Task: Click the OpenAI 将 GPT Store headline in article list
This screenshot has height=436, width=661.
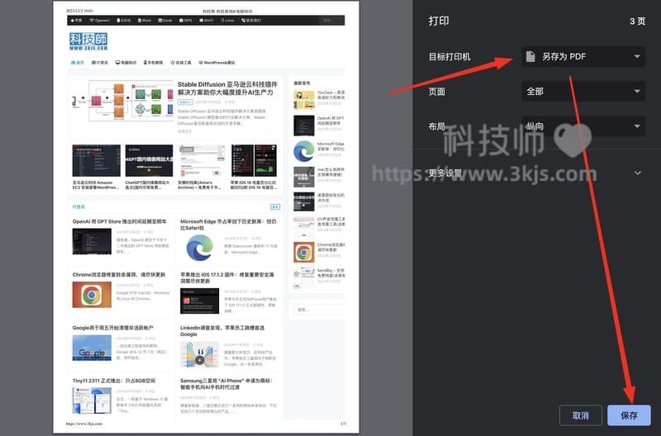Action: (119, 221)
